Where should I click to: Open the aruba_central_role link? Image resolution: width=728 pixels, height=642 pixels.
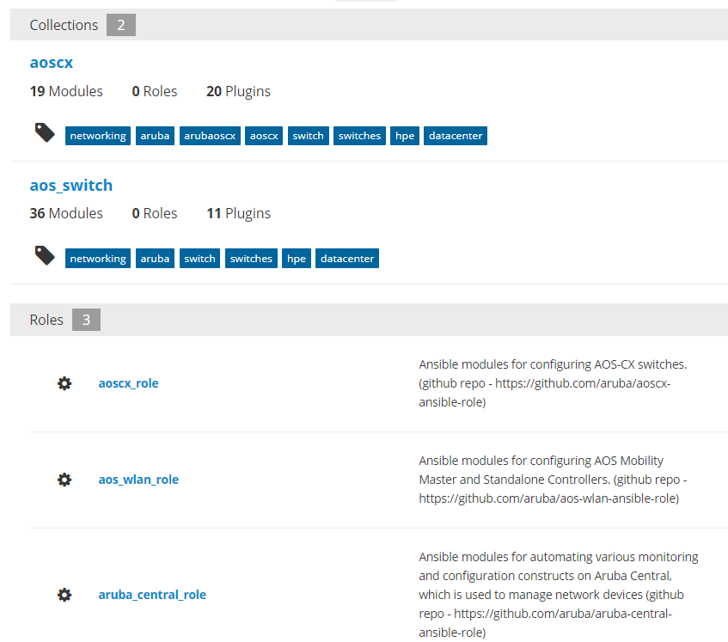152,595
